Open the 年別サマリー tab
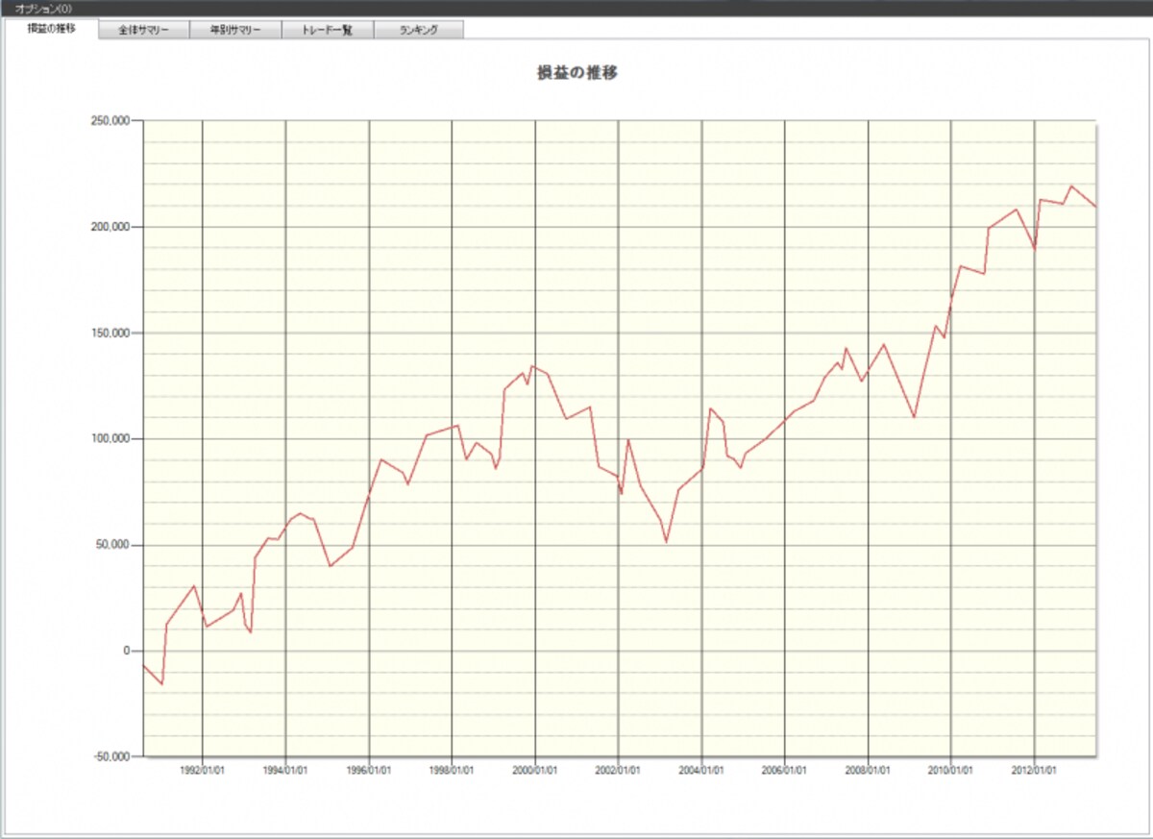This screenshot has width=1153, height=839. (x=235, y=30)
